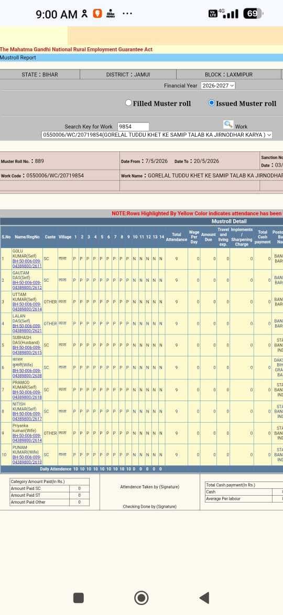Open NITISH KUMAR registration number link
The height and width of the screenshot is (615, 283).
[27, 416]
